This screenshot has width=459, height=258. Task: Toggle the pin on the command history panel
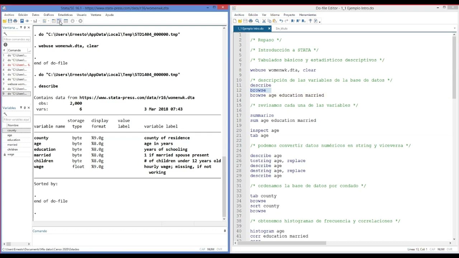pyautogui.click(x=25, y=28)
